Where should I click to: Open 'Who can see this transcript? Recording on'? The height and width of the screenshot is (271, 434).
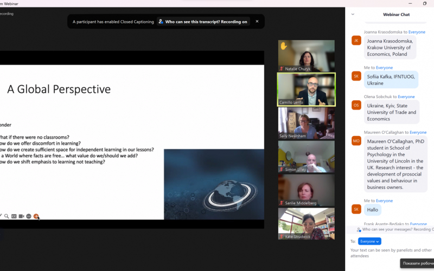pos(203,22)
